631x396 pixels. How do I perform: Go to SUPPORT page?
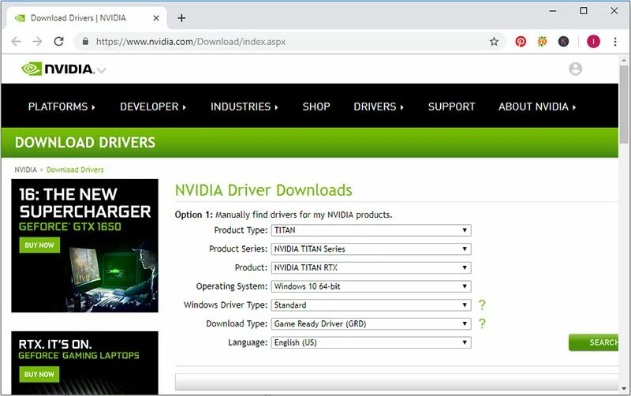pos(451,106)
